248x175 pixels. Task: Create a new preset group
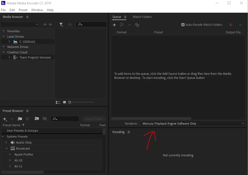[x=20, y=119]
